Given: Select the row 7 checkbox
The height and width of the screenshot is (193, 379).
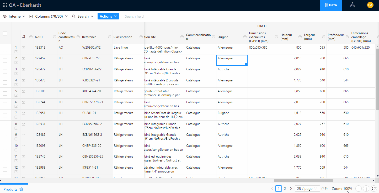Looking at the screenshot, I should tap(5, 115).
